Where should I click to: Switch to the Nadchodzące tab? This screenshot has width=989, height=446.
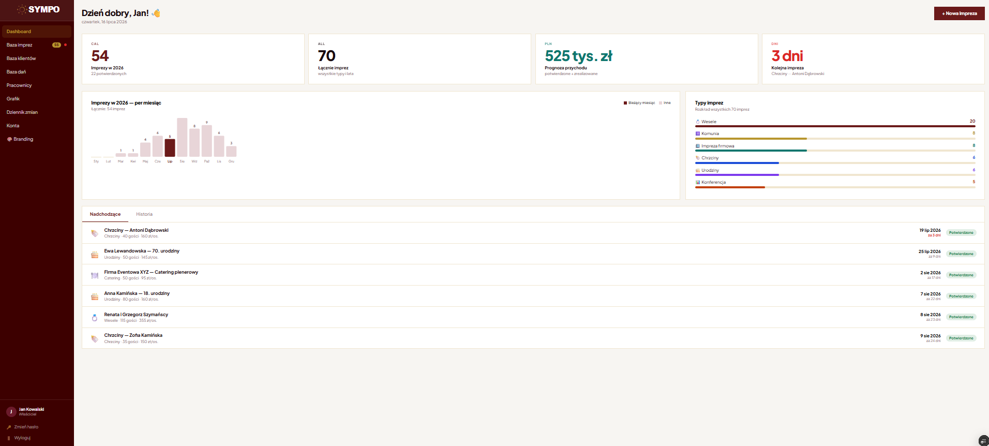pyautogui.click(x=105, y=214)
